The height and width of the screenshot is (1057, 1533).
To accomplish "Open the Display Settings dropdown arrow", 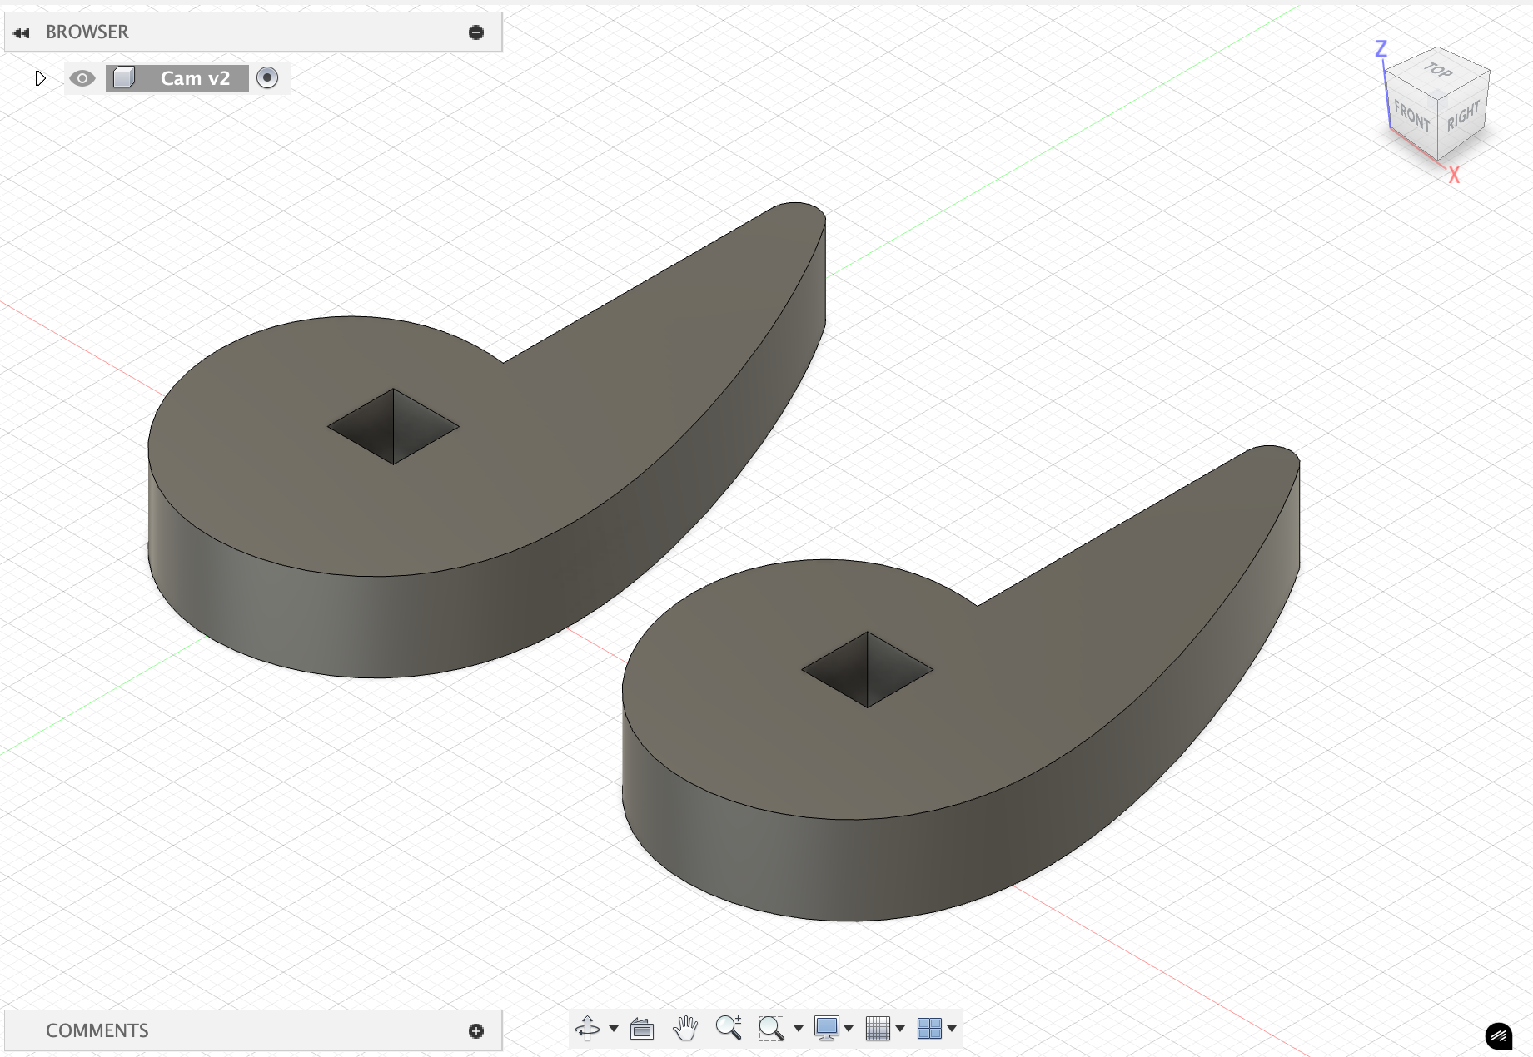I will point(849,1029).
